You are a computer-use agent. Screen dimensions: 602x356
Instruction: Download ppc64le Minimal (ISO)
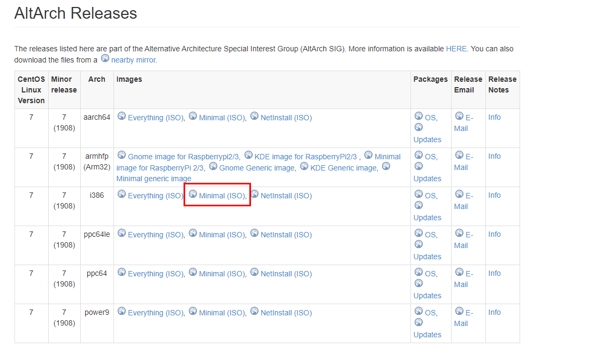point(221,235)
